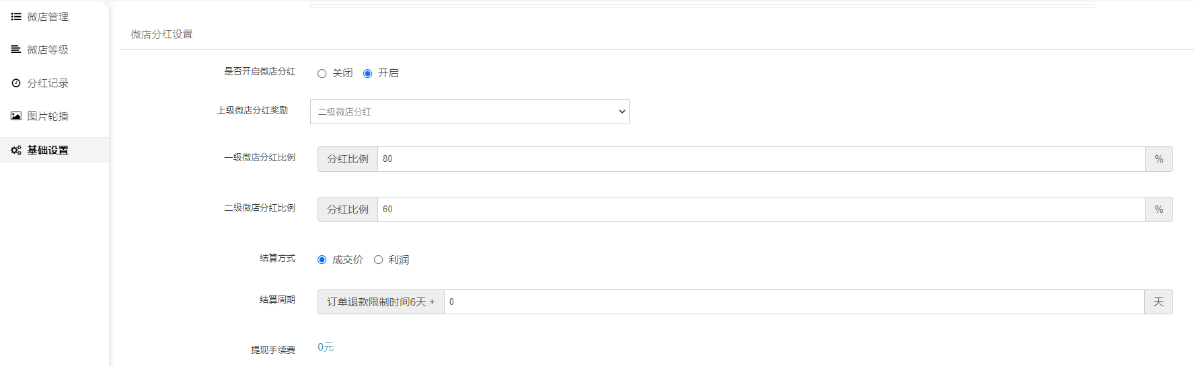Select the 开启 radio button
This screenshot has height=366, width=1194.
(367, 74)
